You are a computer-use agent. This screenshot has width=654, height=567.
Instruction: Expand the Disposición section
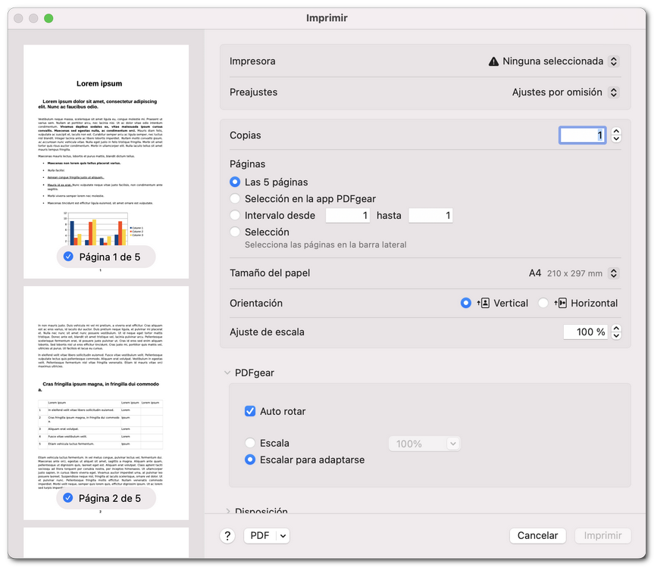(227, 512)
